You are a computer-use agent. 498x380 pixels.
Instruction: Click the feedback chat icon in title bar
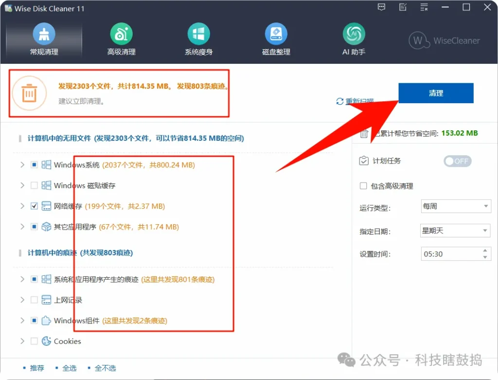381,7
